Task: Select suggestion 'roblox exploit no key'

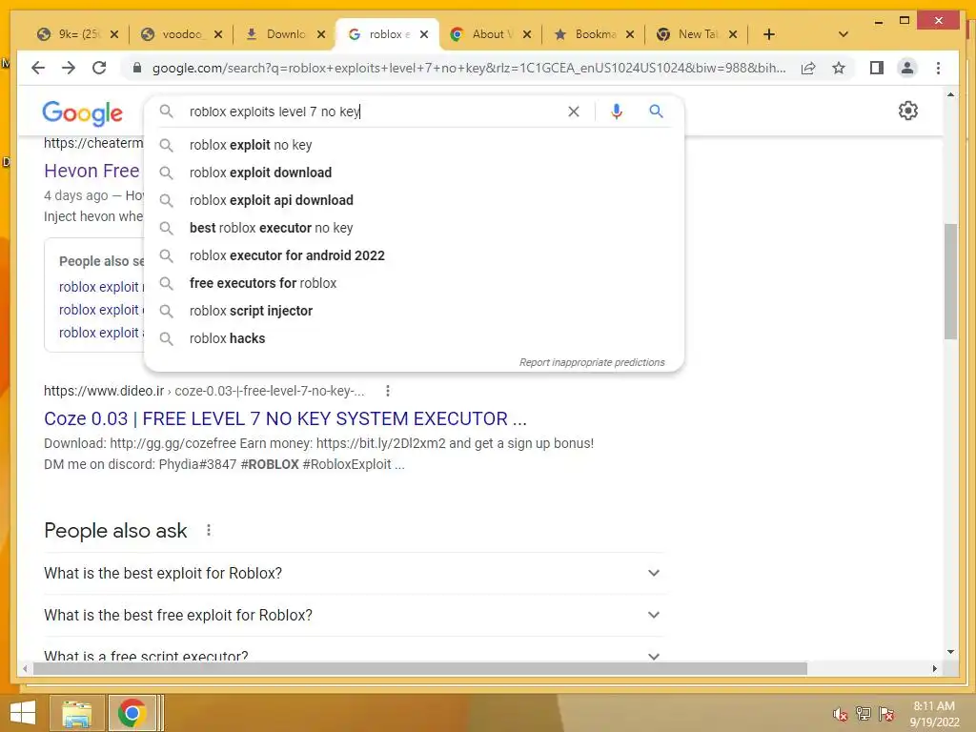Action: pyautogui.click(x=414, y=145)
